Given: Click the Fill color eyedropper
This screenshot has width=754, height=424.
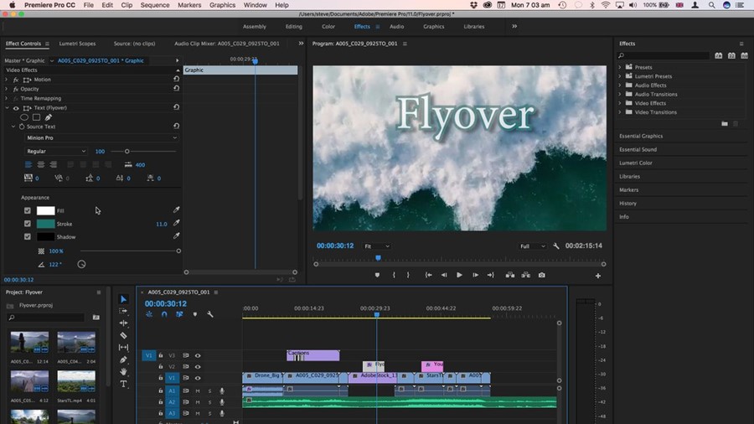Looking at the screenshot, I should [x=176, y=210].
